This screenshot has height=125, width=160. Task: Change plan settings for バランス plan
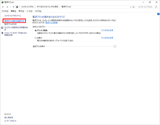click(107, 30)
